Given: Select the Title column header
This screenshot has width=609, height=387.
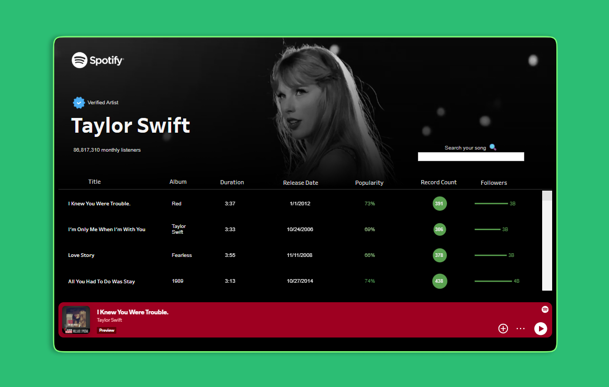Looking at the screenshot, I should [x=94, y=181].
